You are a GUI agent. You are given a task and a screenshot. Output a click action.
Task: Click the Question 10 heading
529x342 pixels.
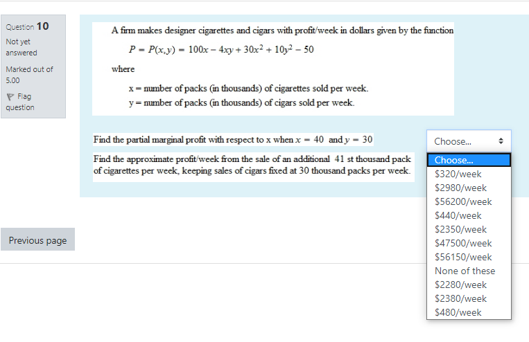27,26
